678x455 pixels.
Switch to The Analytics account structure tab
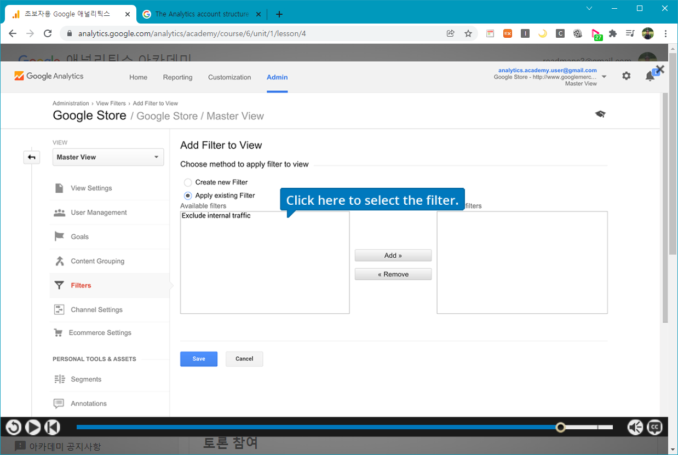202,14
